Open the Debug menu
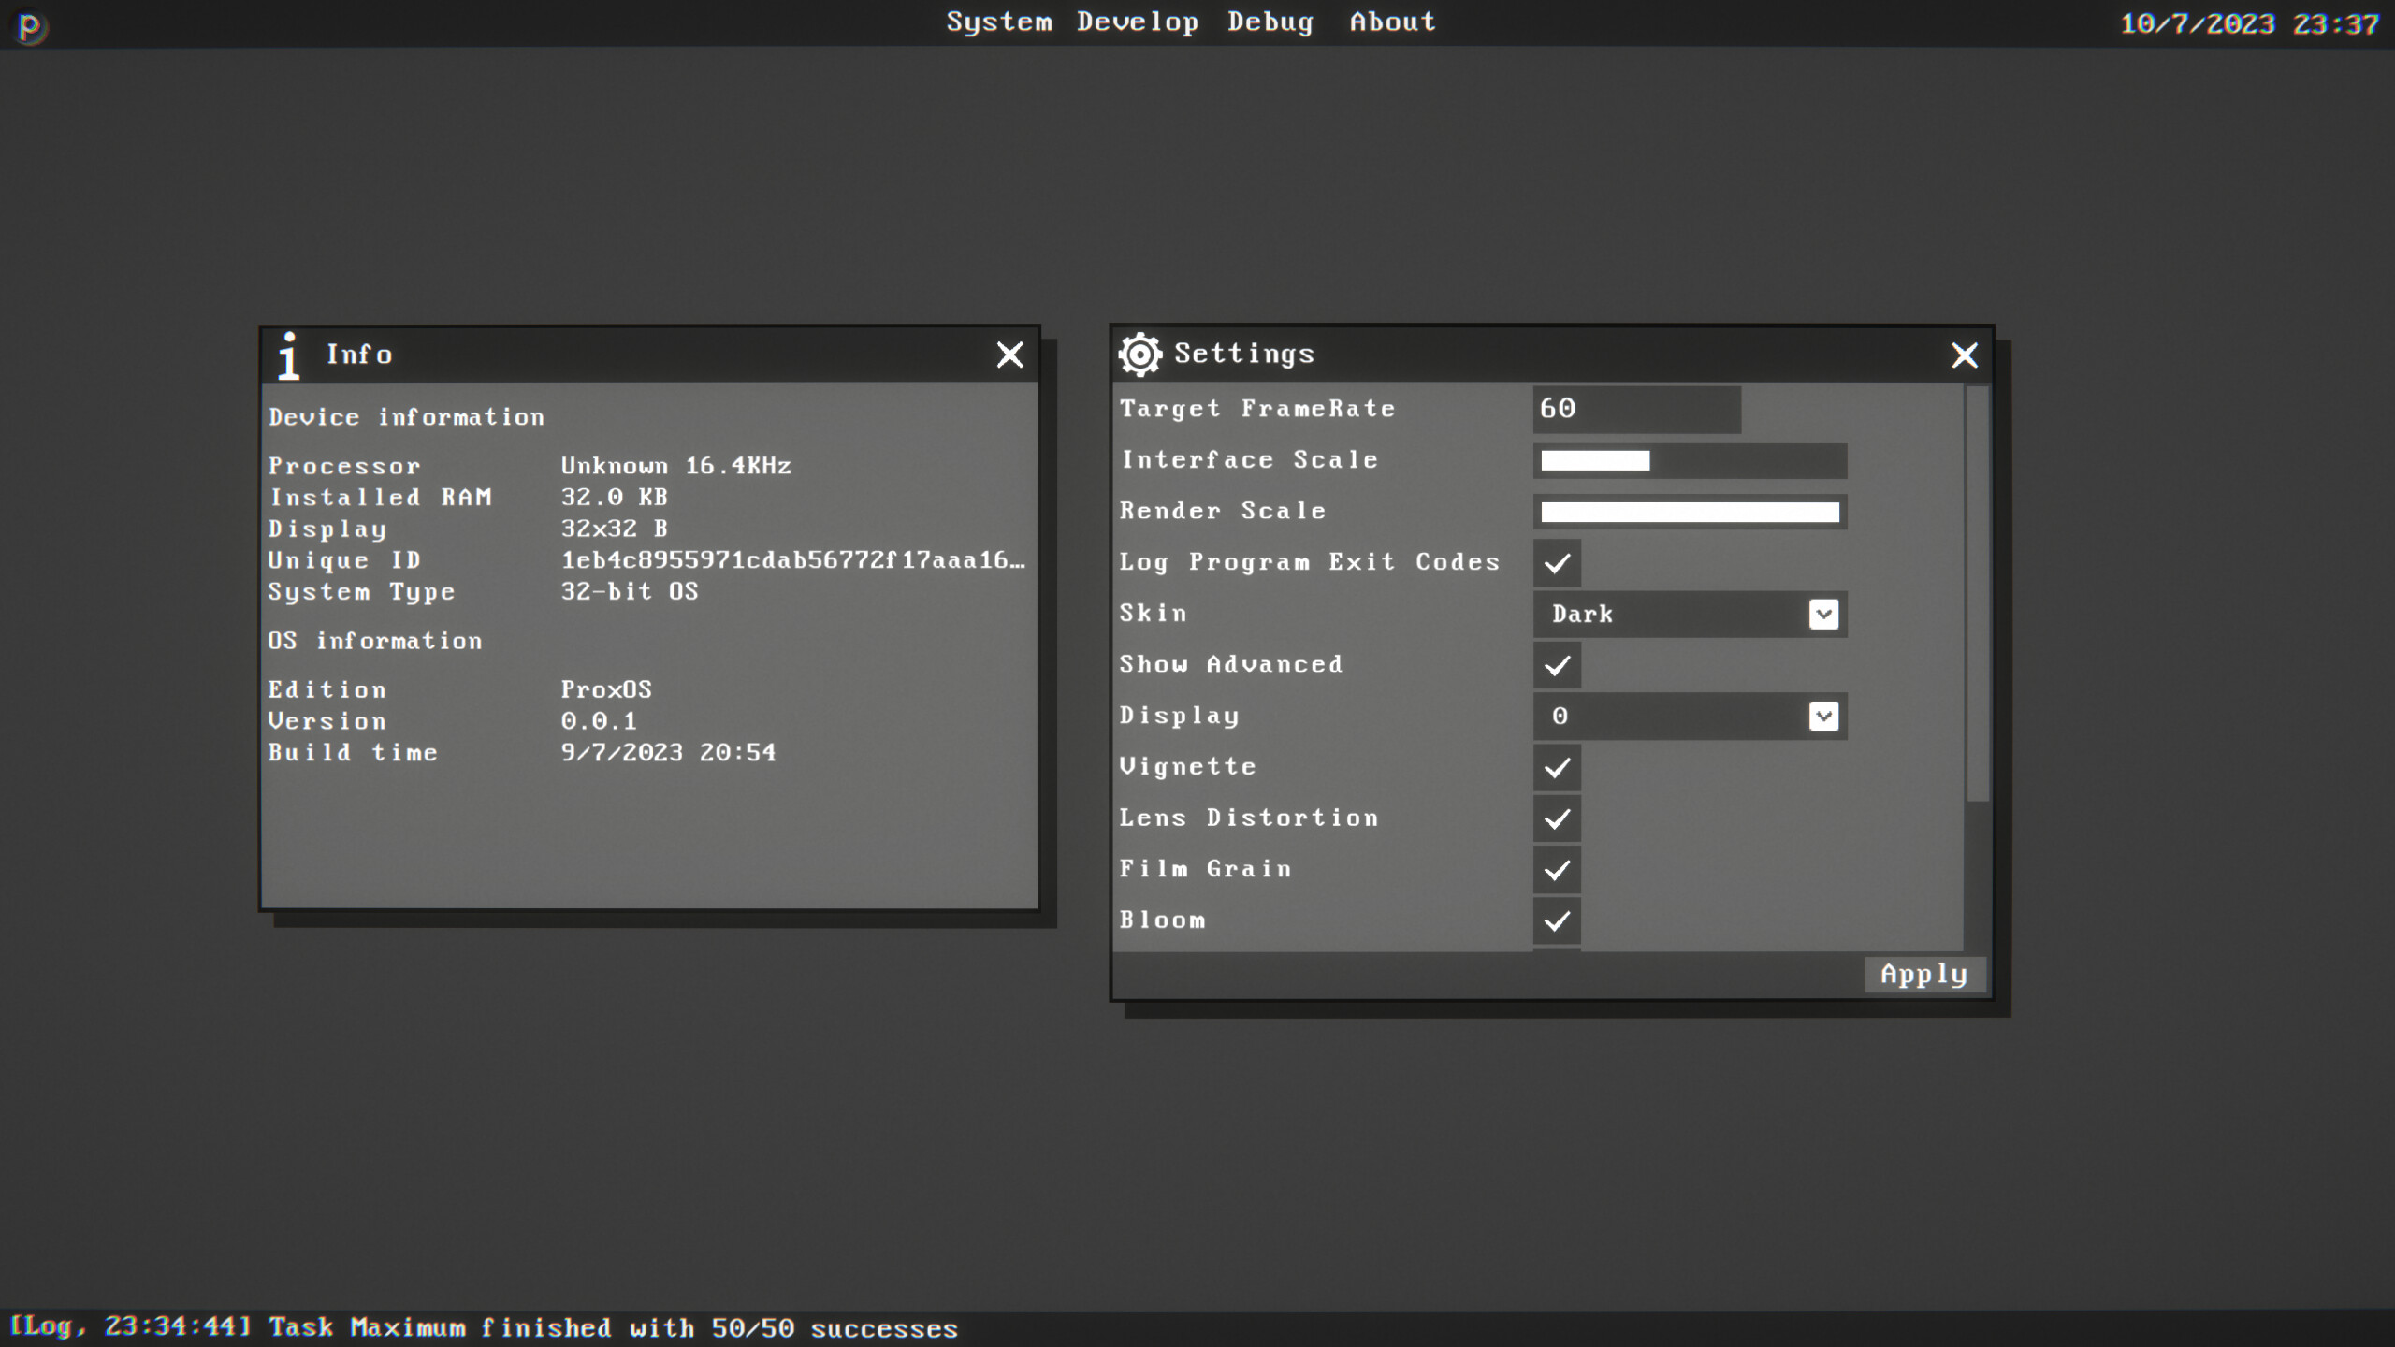Viewport: 2395px width, 1347px height. 1270,22
